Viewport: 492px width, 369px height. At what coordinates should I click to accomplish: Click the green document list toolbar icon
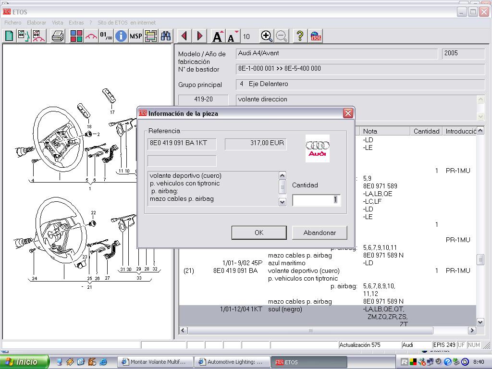[9, 36]
